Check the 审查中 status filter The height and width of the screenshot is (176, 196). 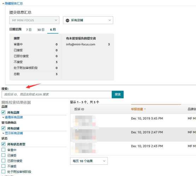[x=4, y=150]
